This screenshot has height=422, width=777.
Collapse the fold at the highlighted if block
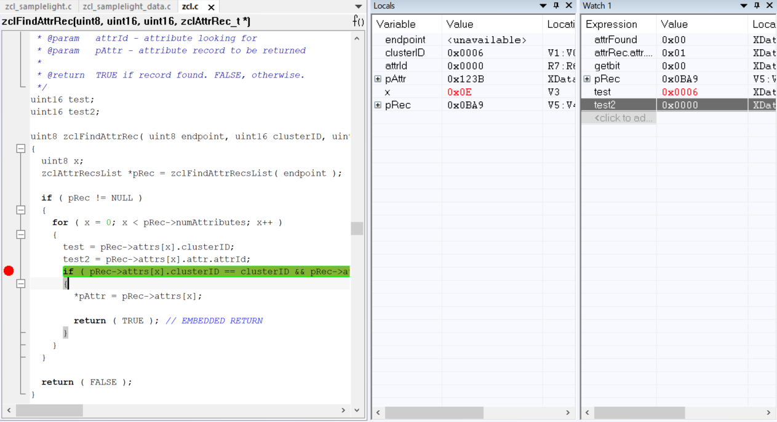tap(20, 284)
